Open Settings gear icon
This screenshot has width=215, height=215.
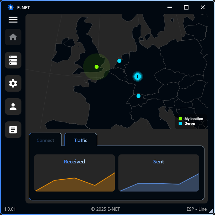pos(13,83)
